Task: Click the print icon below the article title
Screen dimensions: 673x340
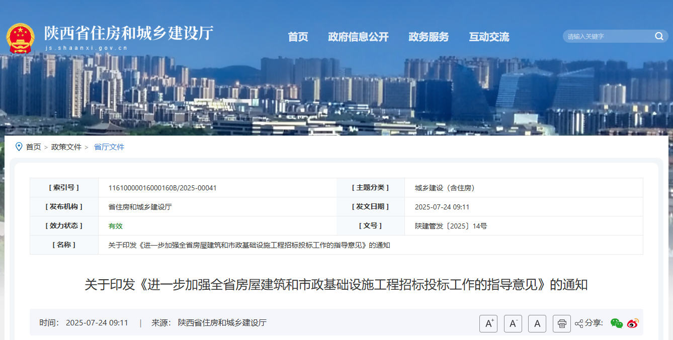Action: click(x=561, y=324)
